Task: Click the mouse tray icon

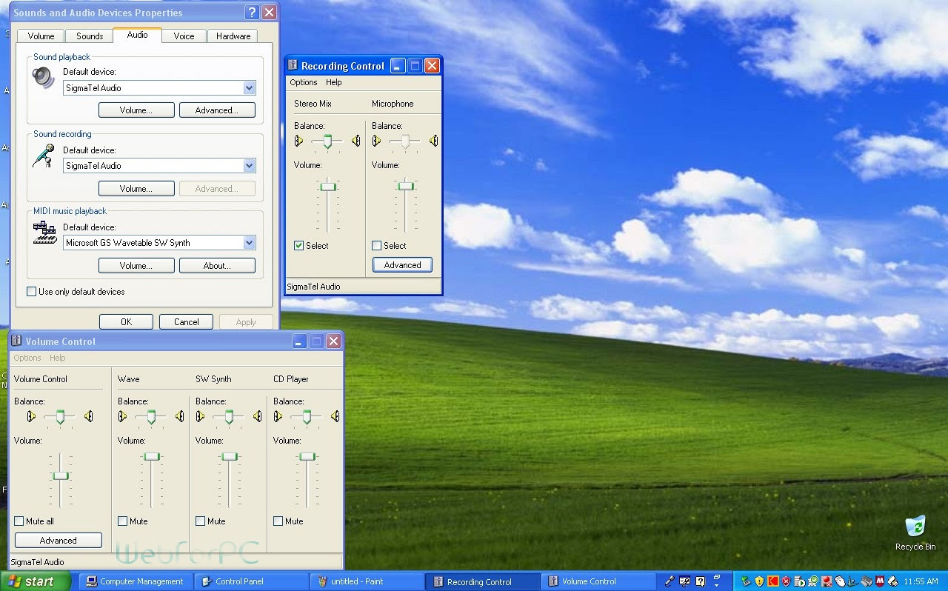Action: coord(840,581)
